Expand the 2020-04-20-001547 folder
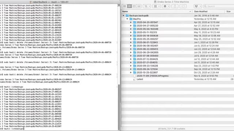This screenshot has height=131, width=234. 131,22
